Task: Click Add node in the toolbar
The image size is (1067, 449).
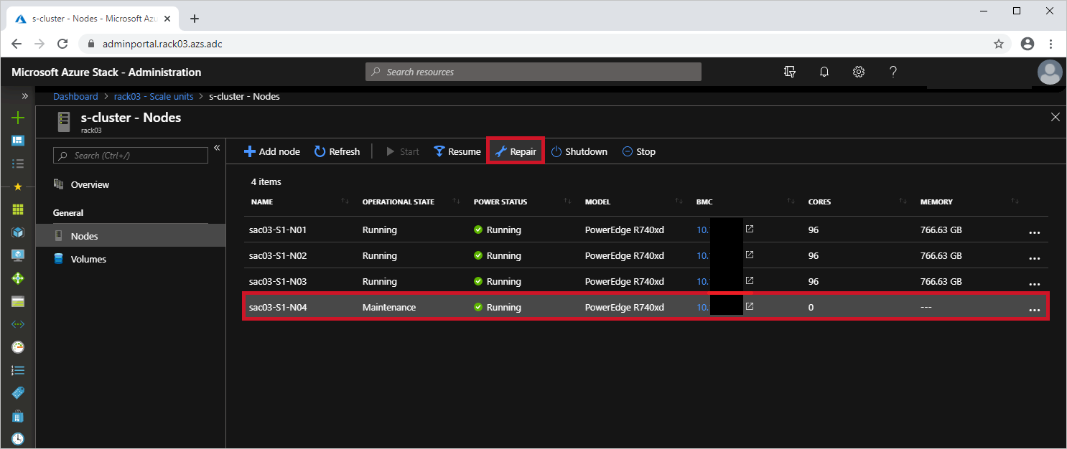Action: point(272,151)
